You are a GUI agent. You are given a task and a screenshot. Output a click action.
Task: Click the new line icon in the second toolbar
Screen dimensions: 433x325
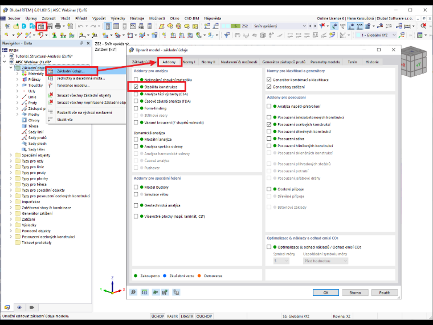(x=19, y=35)
